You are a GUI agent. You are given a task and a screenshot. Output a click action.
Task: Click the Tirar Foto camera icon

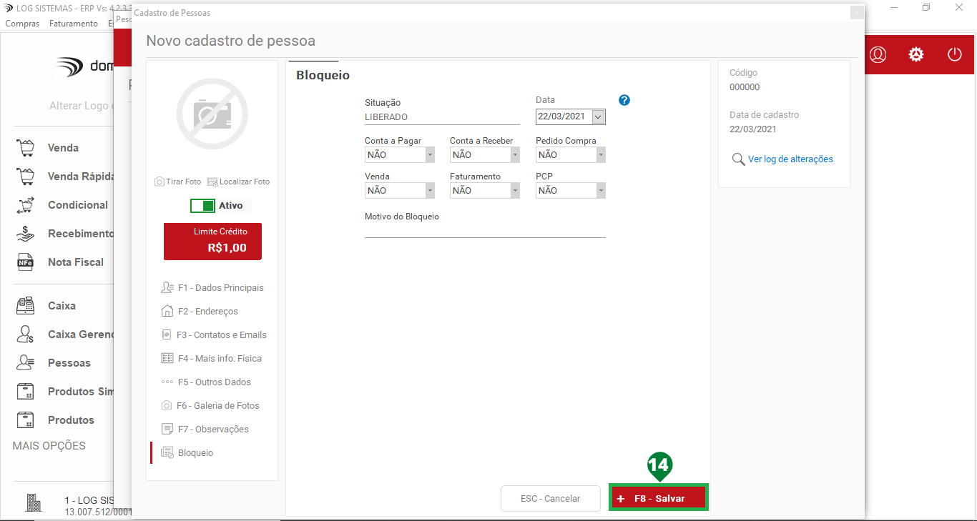click(159, 182)
